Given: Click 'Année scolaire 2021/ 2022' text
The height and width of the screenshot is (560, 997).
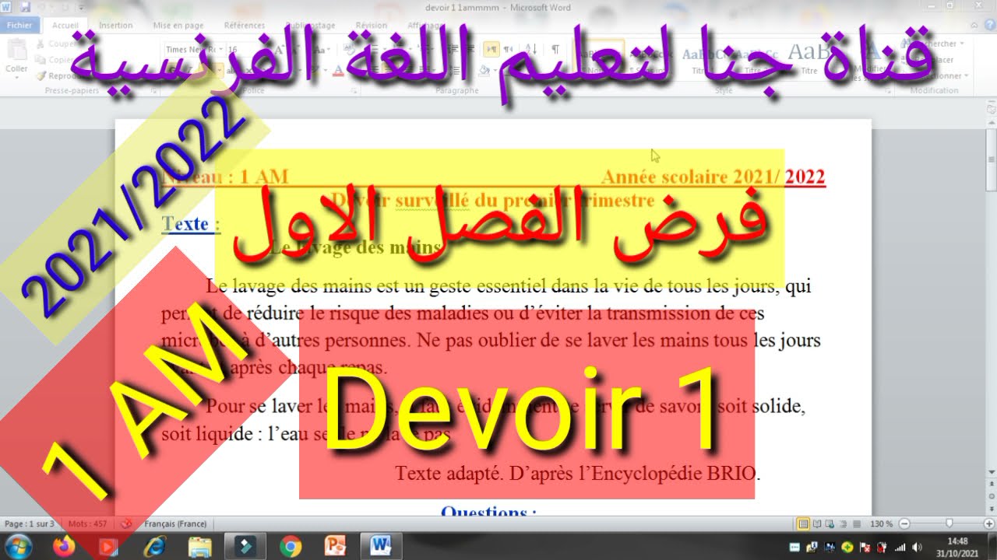Looking at the screenshot, I should coord(713,177).
